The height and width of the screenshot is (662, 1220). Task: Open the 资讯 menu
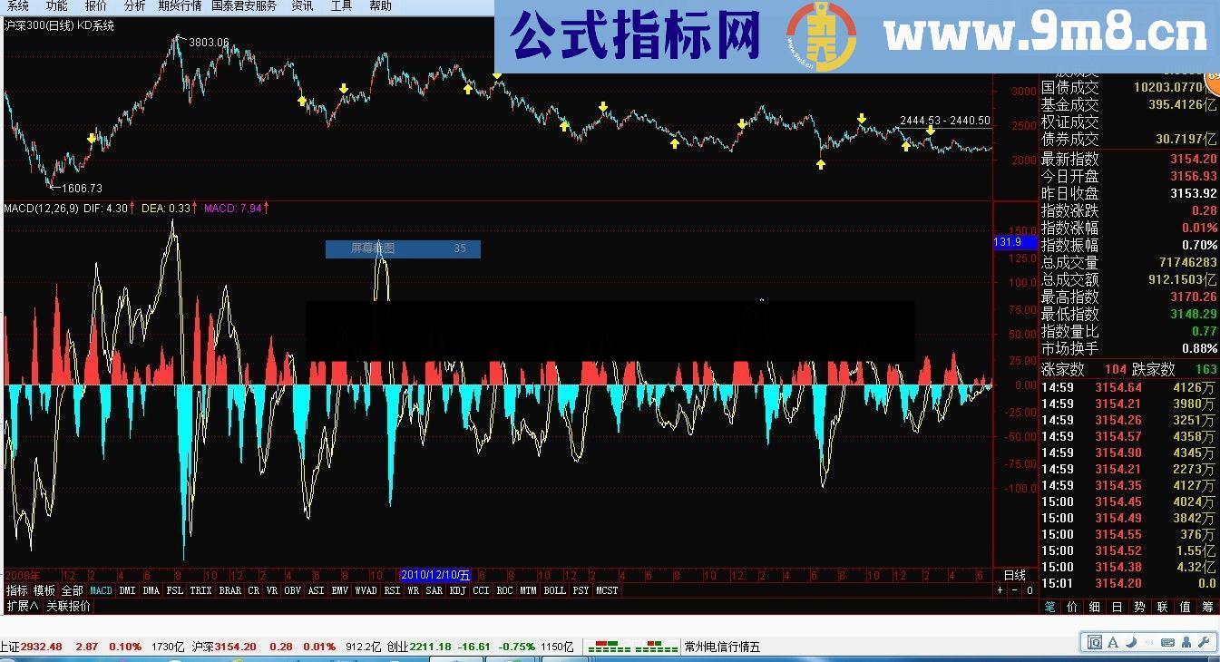(302, 5)
